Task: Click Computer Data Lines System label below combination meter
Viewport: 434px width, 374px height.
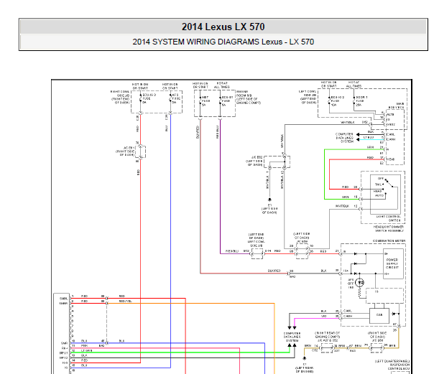Action: tap(292, 337)
